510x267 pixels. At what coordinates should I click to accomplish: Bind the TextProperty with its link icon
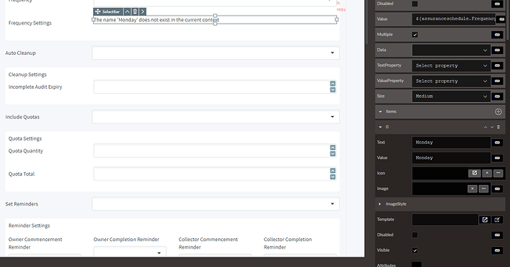(x=497, y=65)
